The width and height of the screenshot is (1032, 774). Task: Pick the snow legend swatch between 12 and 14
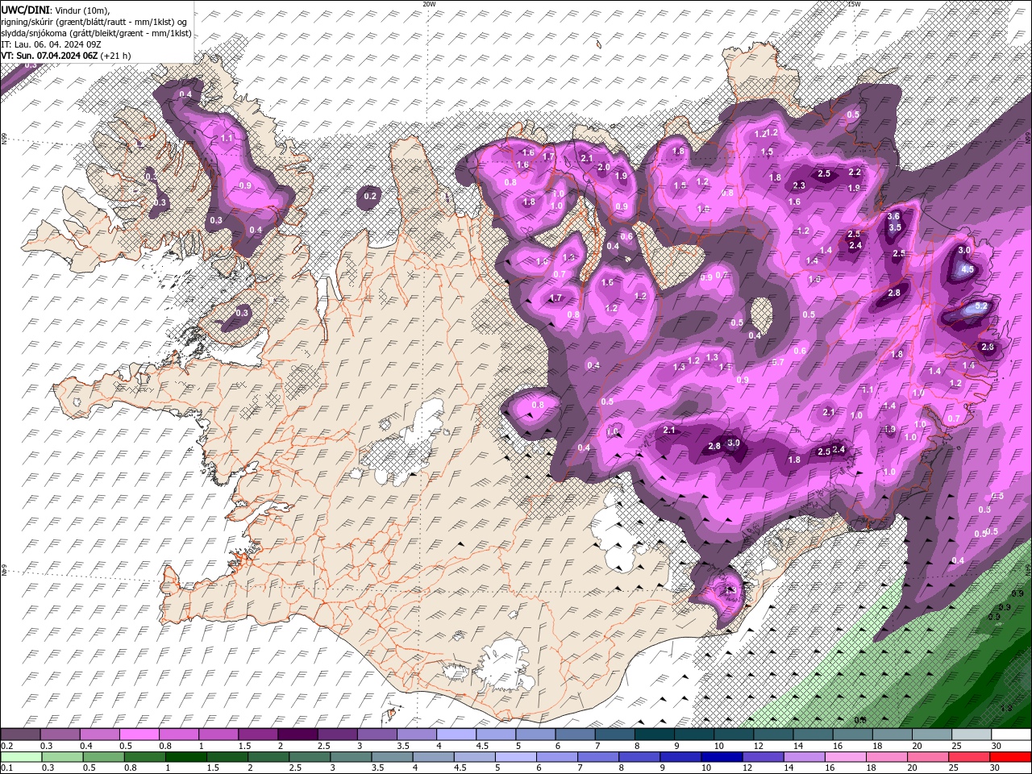pos(773,734)
